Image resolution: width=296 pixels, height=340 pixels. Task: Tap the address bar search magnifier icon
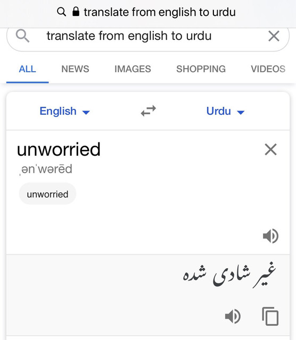61,12
